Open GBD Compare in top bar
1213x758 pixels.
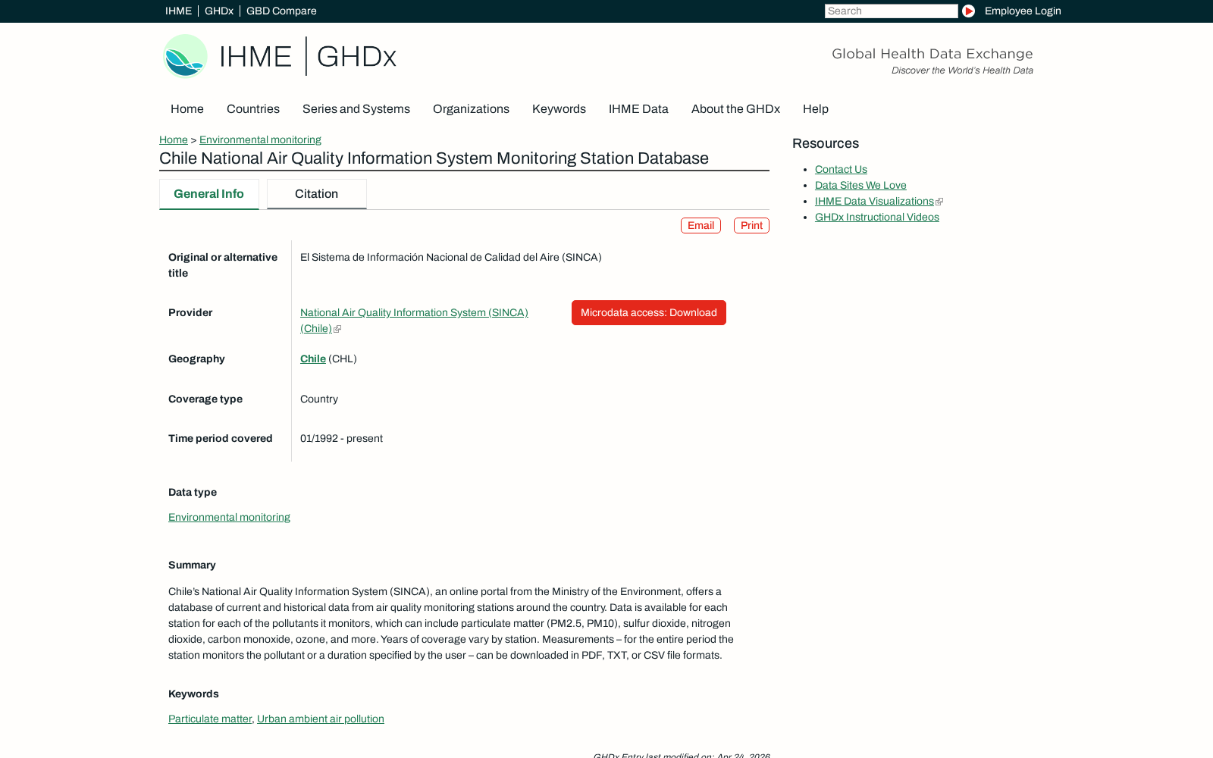point(281,11)
